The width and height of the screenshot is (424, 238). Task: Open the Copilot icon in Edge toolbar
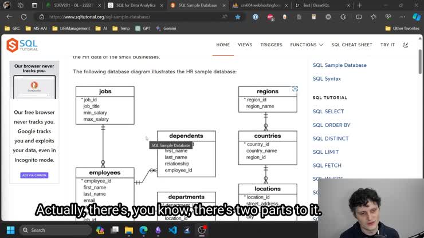click(417, 17)
